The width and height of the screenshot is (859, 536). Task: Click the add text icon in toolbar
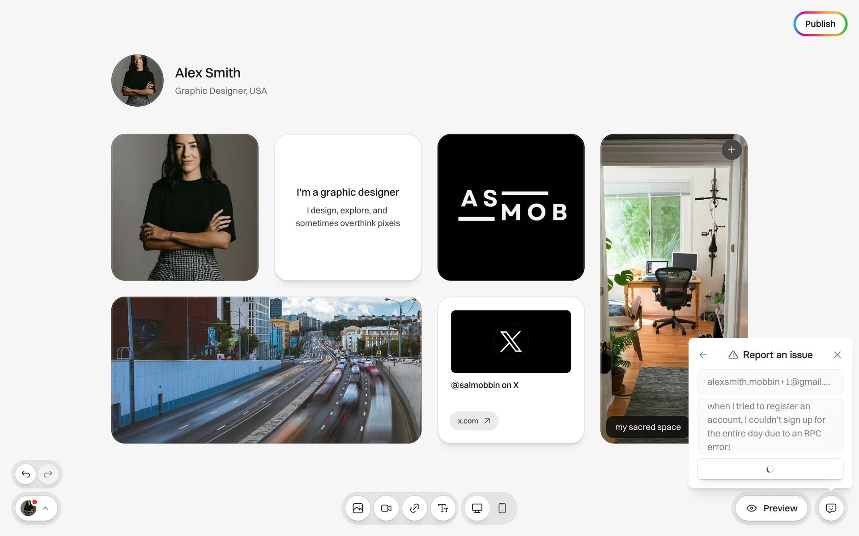pos(443,508)
